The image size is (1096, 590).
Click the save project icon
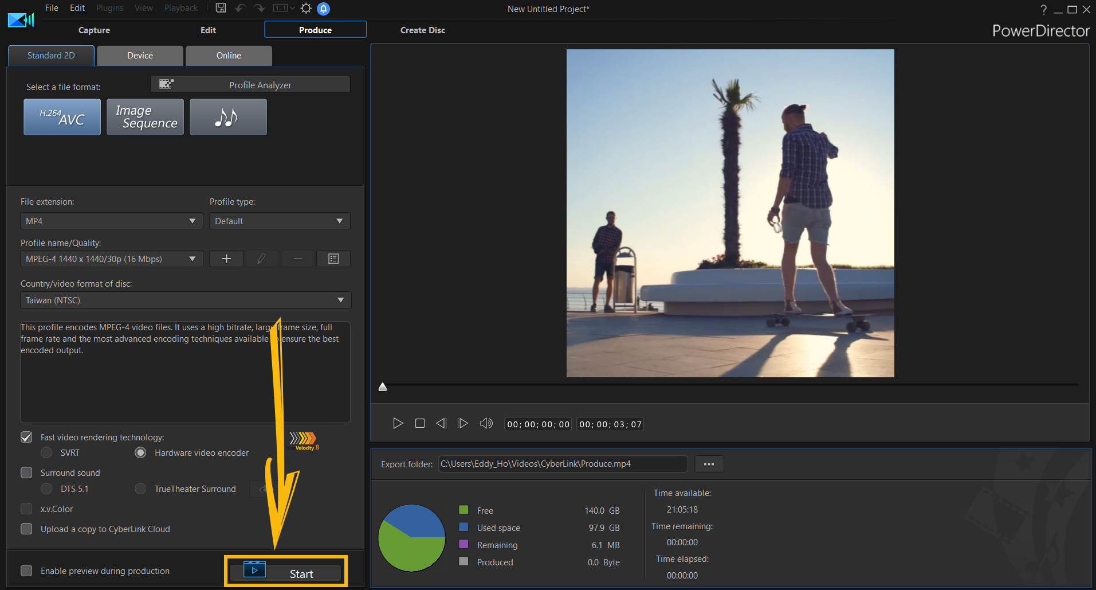(221, 8)
